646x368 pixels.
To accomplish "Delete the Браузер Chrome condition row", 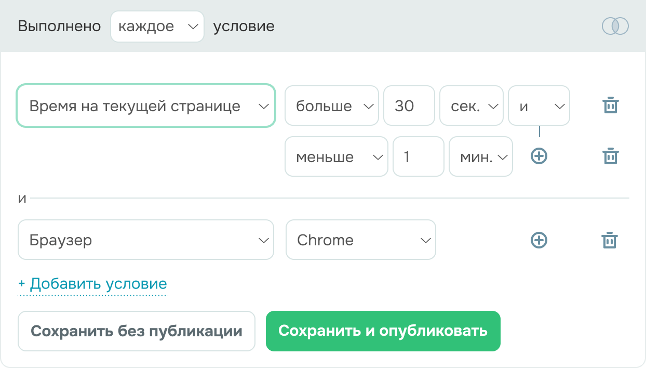I will point(609,240).
